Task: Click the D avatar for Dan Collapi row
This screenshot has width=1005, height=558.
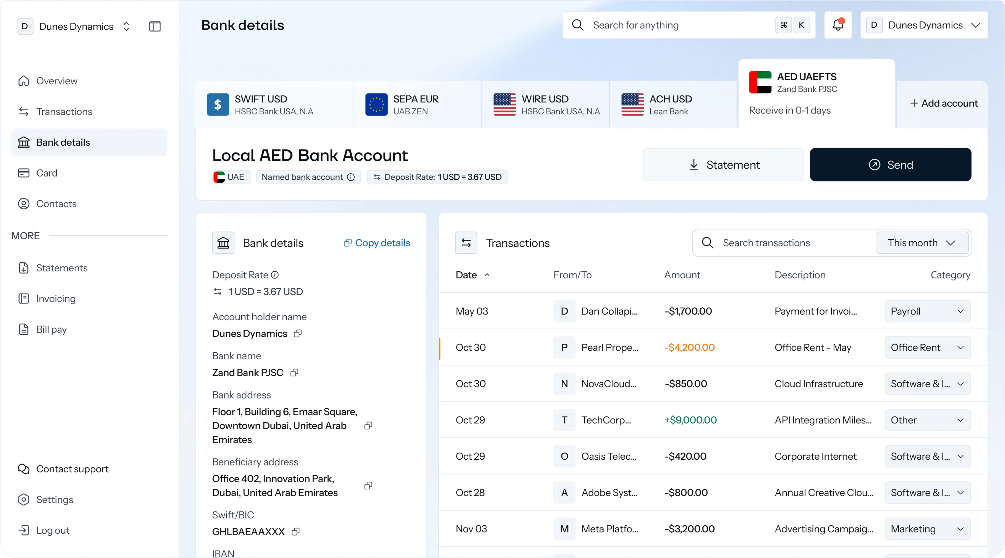Action: [x=564, y=311]
